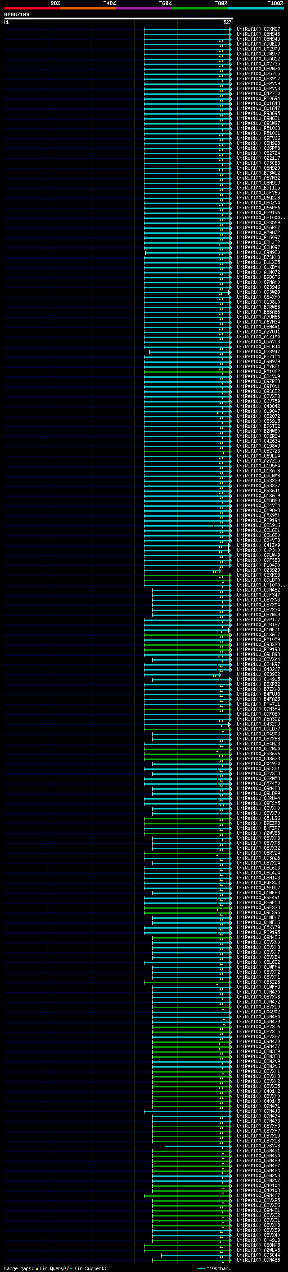Select the UniRef100_P51059 label

click(x=258, y=639)
